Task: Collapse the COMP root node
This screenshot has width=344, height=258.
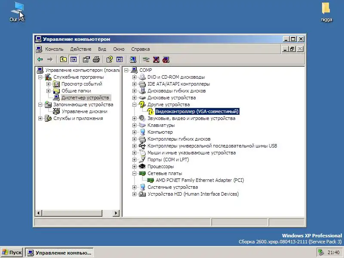Action: (126, 70)
